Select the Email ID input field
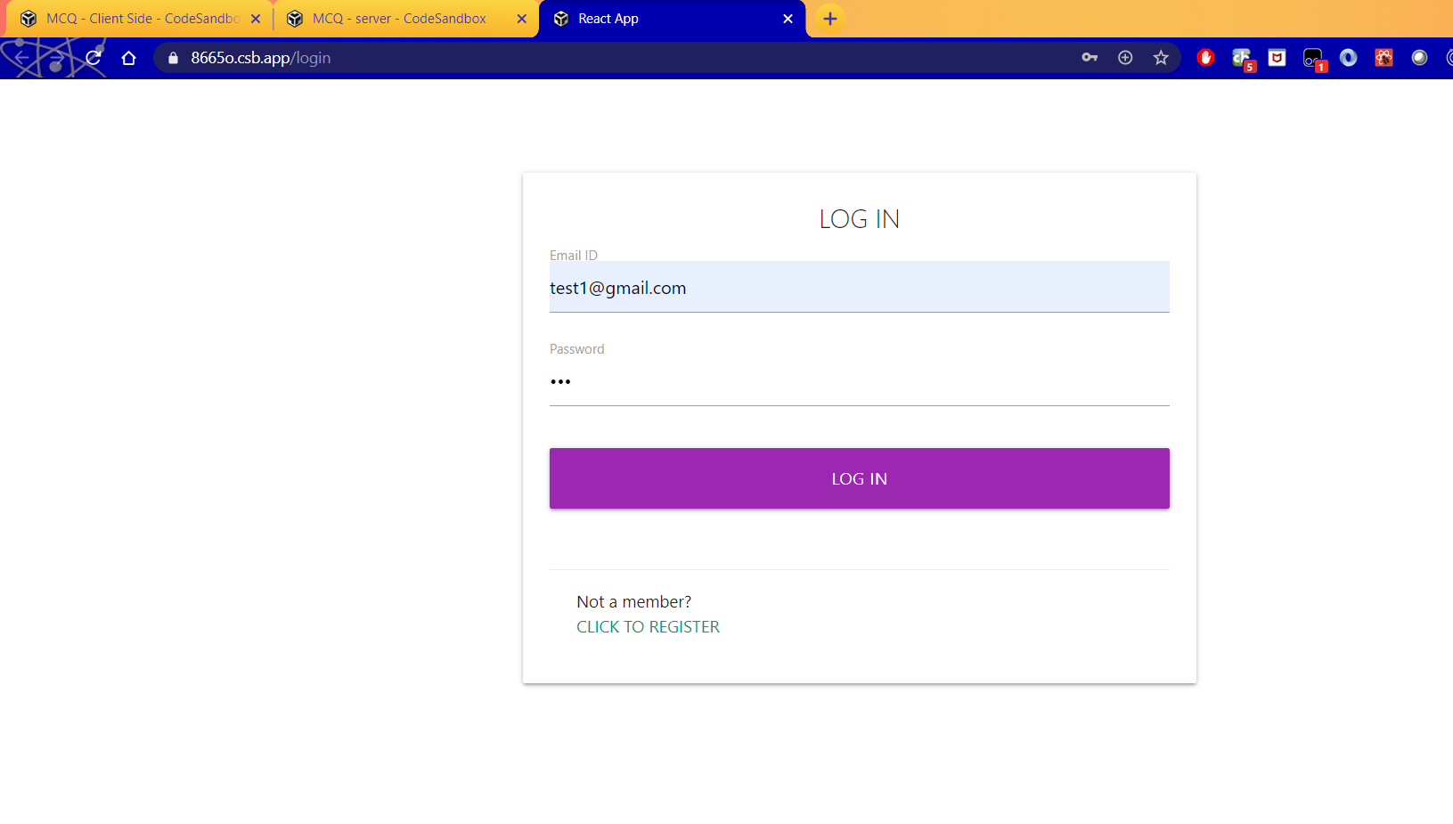The image size is (1453, 824). click(x=858, y=287)
